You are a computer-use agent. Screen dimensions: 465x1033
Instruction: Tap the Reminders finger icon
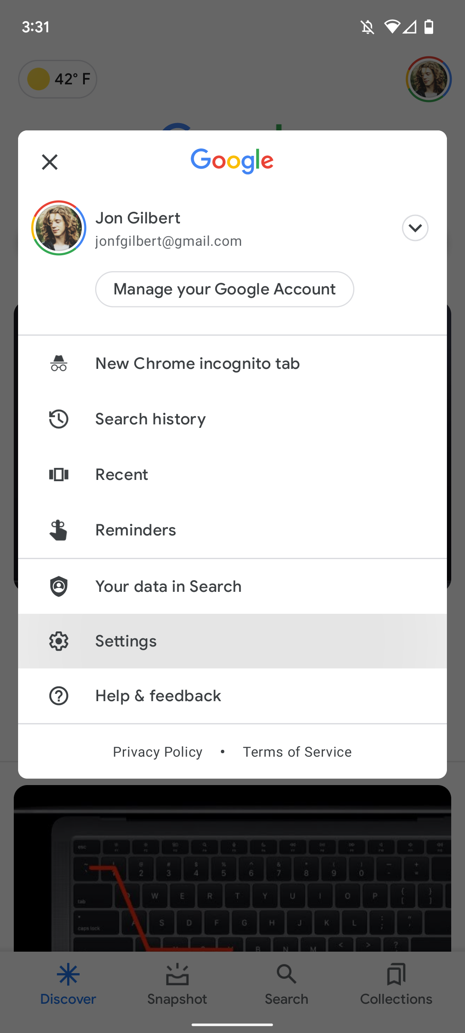coord(59,530)
